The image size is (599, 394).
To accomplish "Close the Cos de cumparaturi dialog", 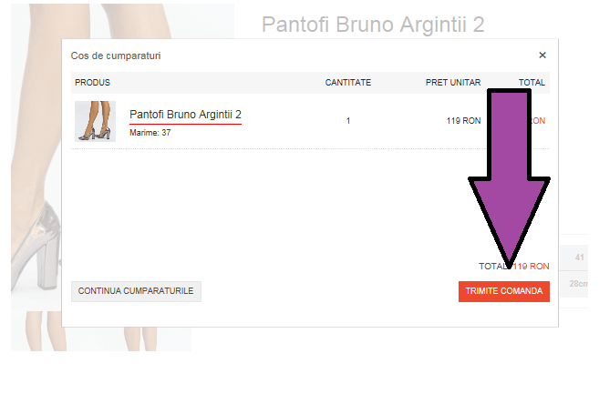I will tap(542, 56).
